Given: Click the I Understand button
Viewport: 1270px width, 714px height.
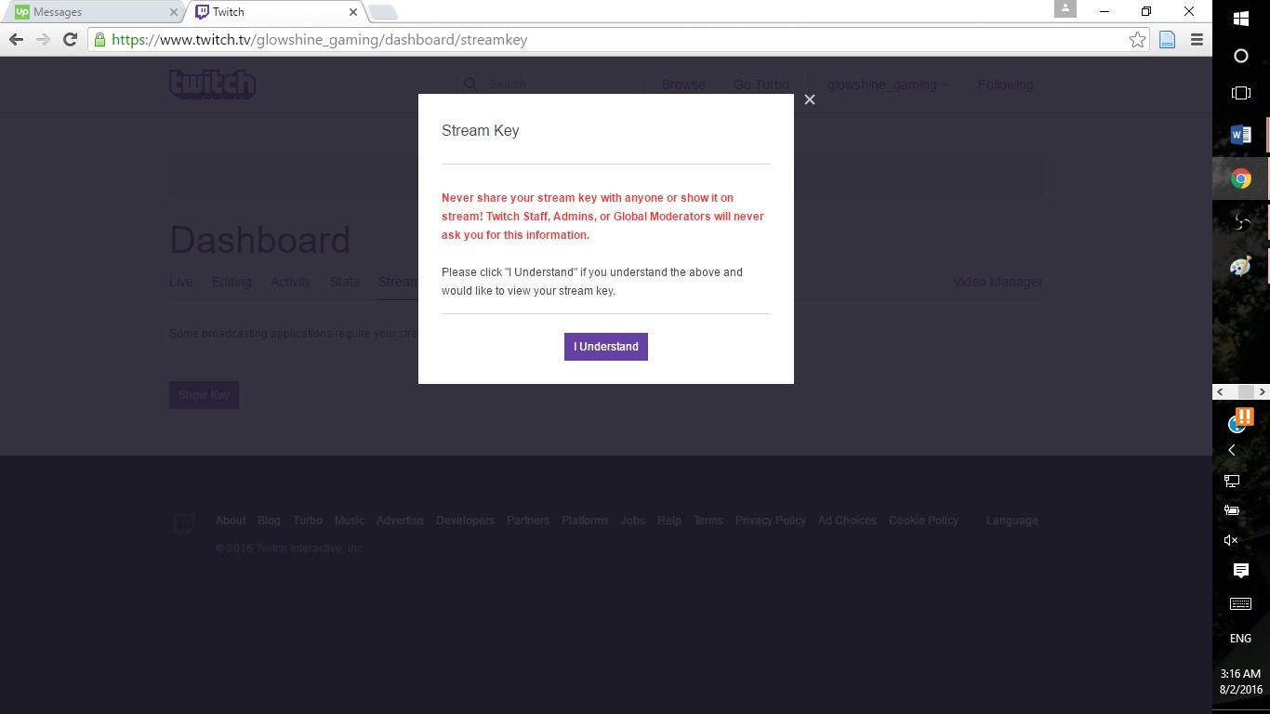Looking at the screenshot, I should point(606,347).
